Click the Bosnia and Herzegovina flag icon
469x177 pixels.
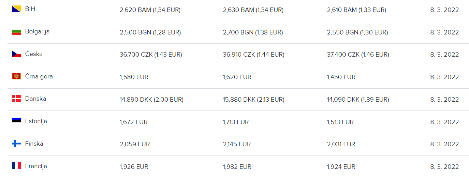(16, 9)
